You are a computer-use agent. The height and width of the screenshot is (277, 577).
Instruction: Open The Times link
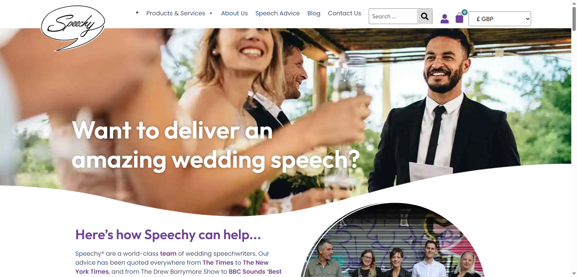click(x=218, y=263)
